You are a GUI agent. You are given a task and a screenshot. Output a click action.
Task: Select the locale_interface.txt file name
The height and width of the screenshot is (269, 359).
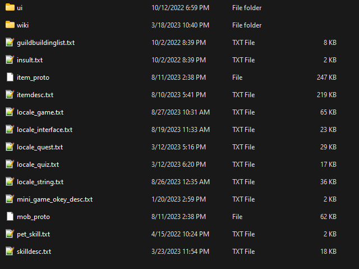pos(44,130)
